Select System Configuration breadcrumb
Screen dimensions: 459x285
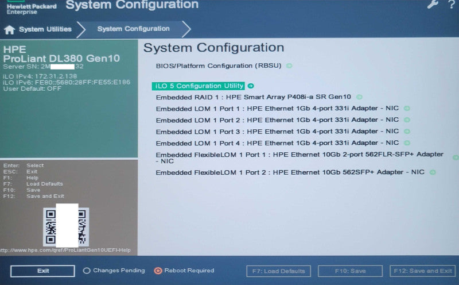[134, 29]
